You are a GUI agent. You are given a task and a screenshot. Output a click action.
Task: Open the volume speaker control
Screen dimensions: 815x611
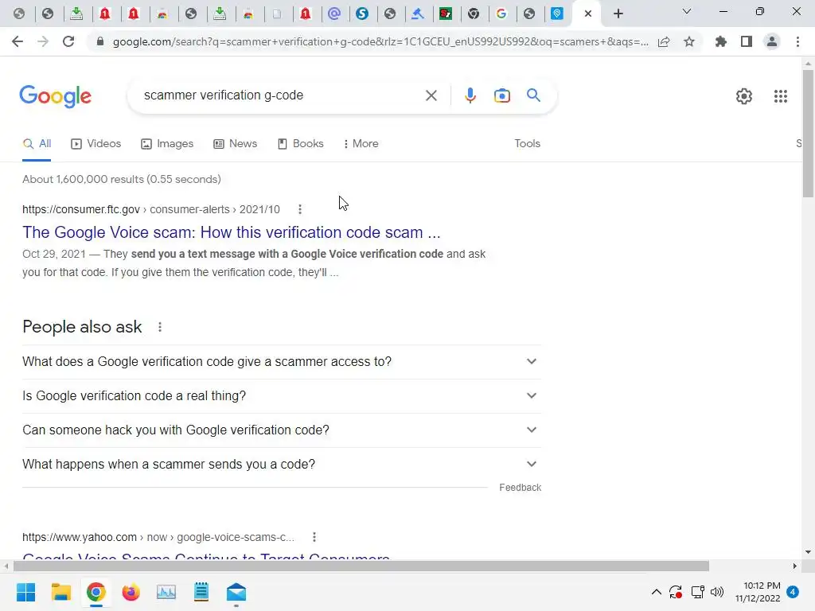[717, 592]
